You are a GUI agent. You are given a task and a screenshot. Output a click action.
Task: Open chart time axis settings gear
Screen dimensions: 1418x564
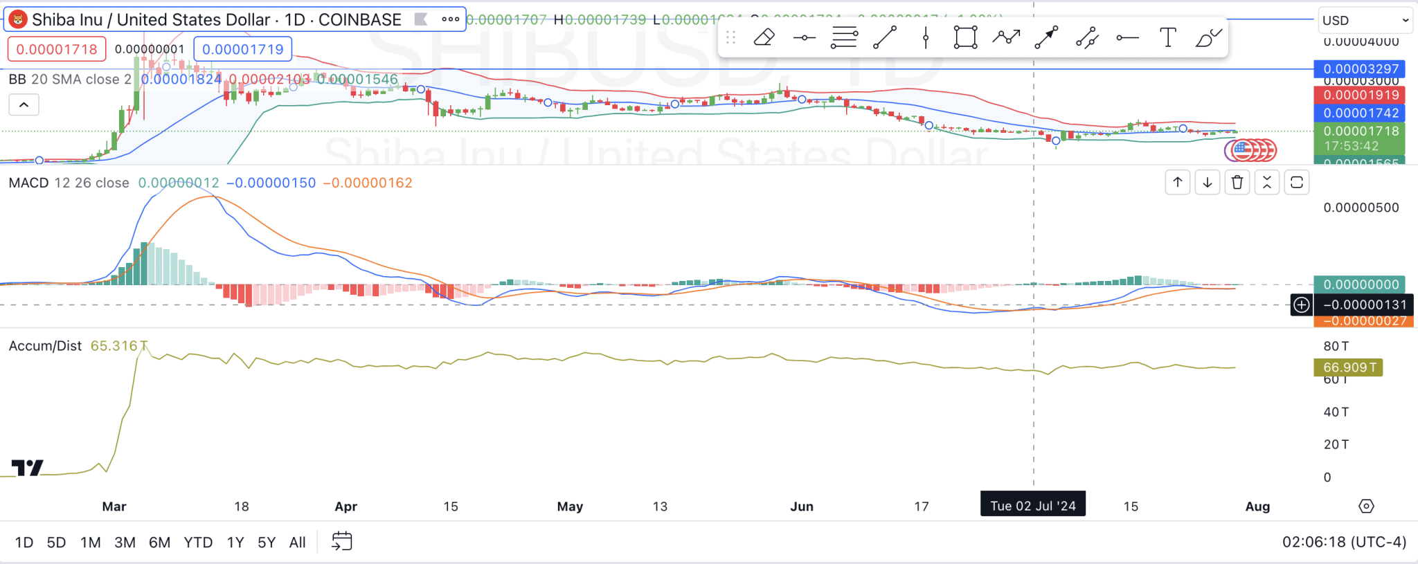[x=1366, y=507]
